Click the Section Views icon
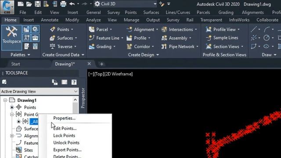 209,47
